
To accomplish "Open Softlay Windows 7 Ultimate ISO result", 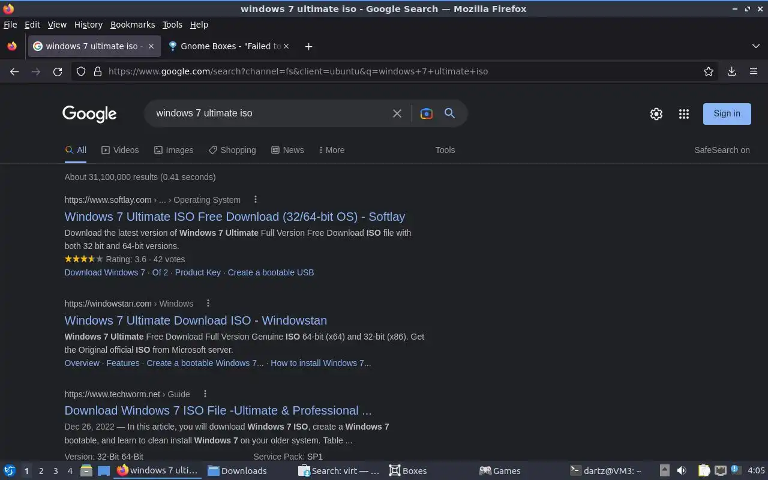I will (235, 217).
